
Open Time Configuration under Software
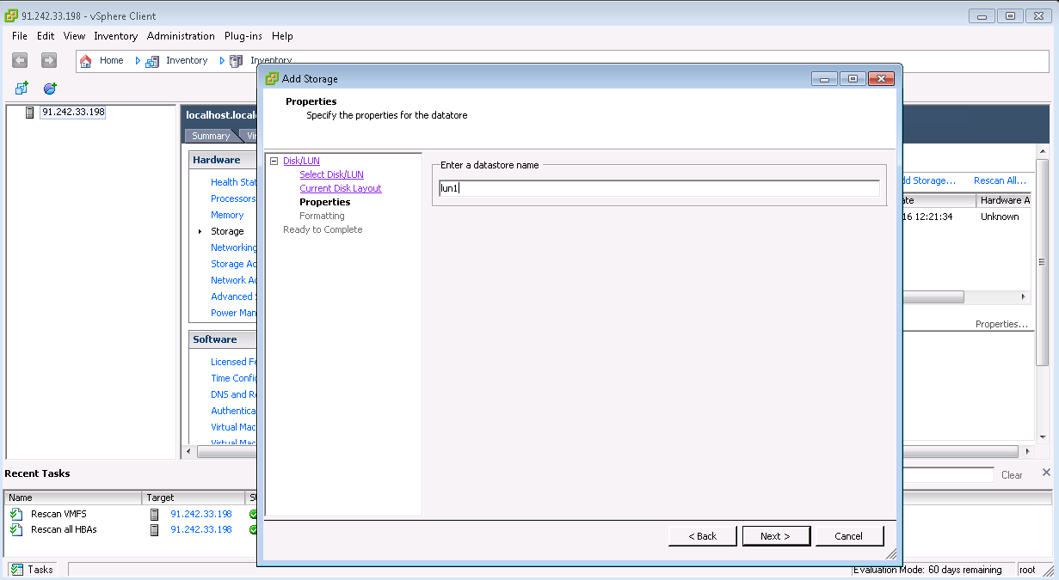(x=233, y=378)
